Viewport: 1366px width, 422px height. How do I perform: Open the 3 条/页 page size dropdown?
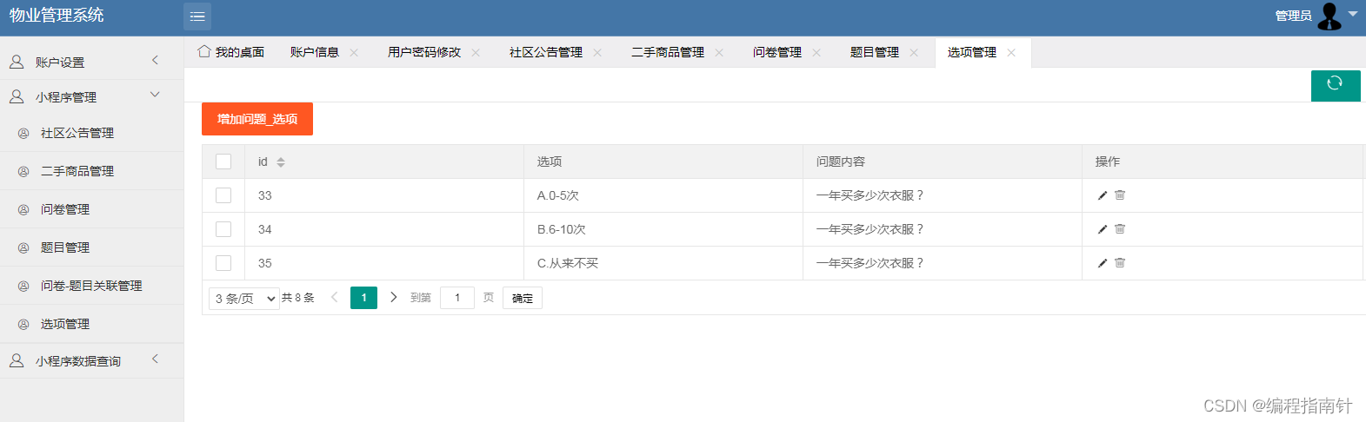click(244, 299)
